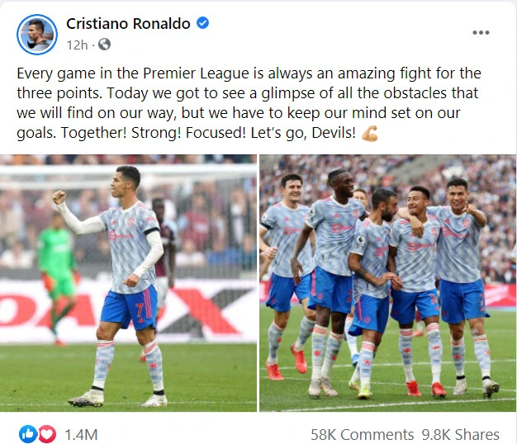Click the Love heart reaction icon

pos(47,434)
